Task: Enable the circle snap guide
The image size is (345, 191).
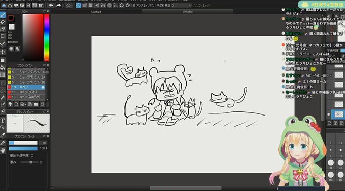Action: pos(109,5)
